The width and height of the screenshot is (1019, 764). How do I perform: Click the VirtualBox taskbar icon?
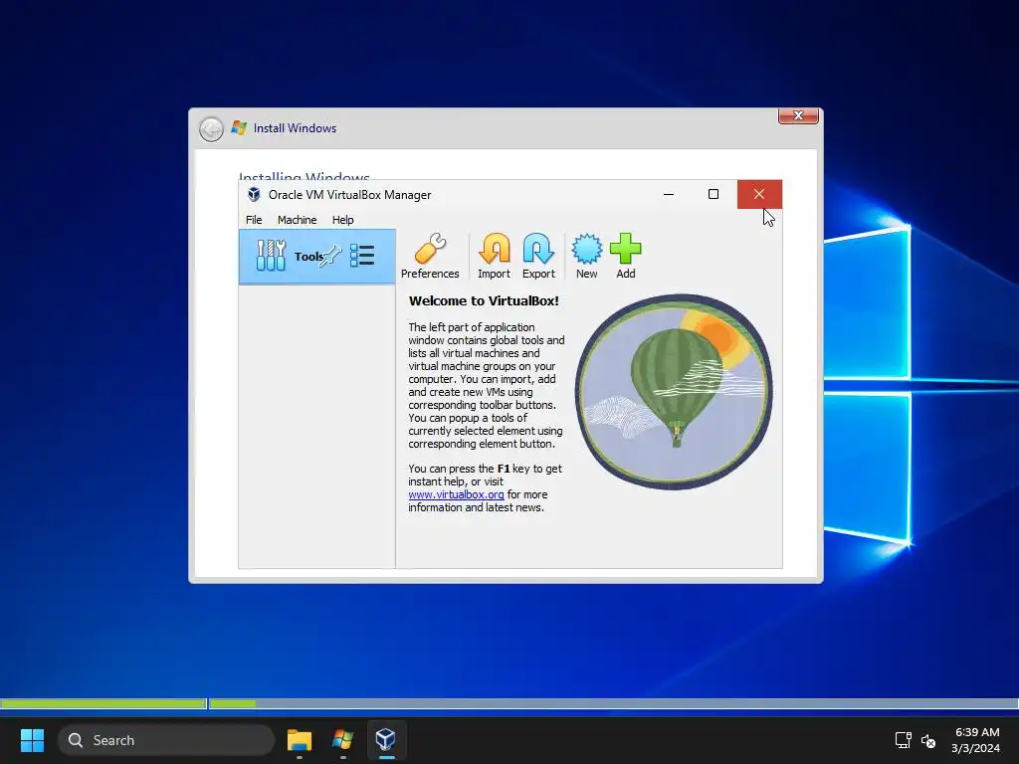point(386,740)
